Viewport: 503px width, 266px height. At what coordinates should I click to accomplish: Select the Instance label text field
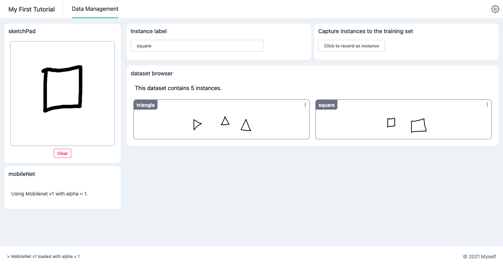[197, 46]
